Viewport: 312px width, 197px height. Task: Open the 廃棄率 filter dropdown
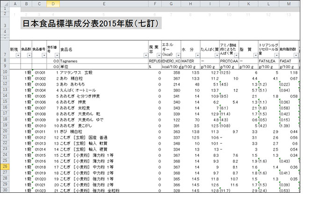pos(159,56)
